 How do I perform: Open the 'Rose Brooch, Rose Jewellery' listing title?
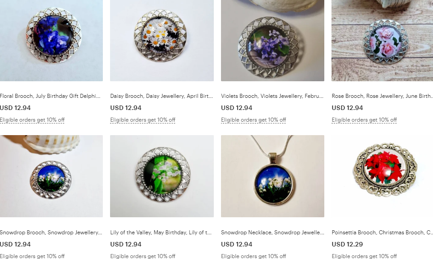tap(382, 96)
